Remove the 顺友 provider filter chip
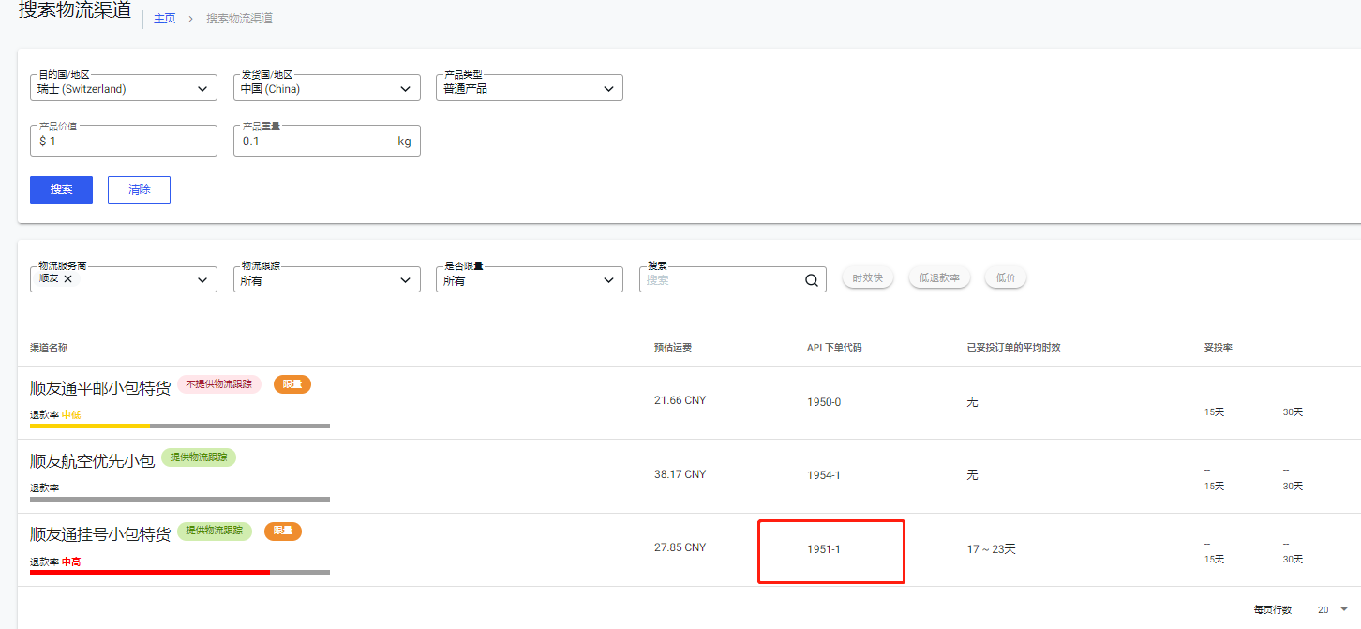Screen dimensions: 1361x629 [x=67, y=279]
